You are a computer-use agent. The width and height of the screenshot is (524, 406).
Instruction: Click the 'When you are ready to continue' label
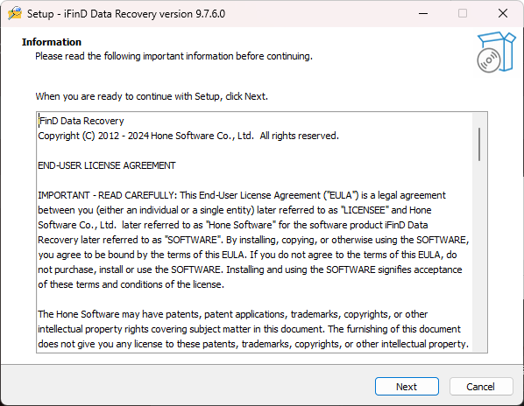152,96
